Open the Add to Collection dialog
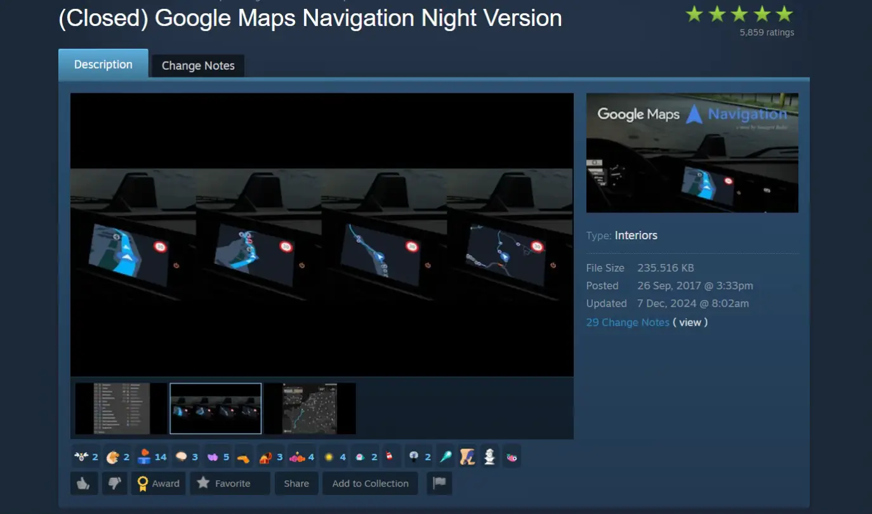The width and height of the screenshot is (872, 514). 371,484
